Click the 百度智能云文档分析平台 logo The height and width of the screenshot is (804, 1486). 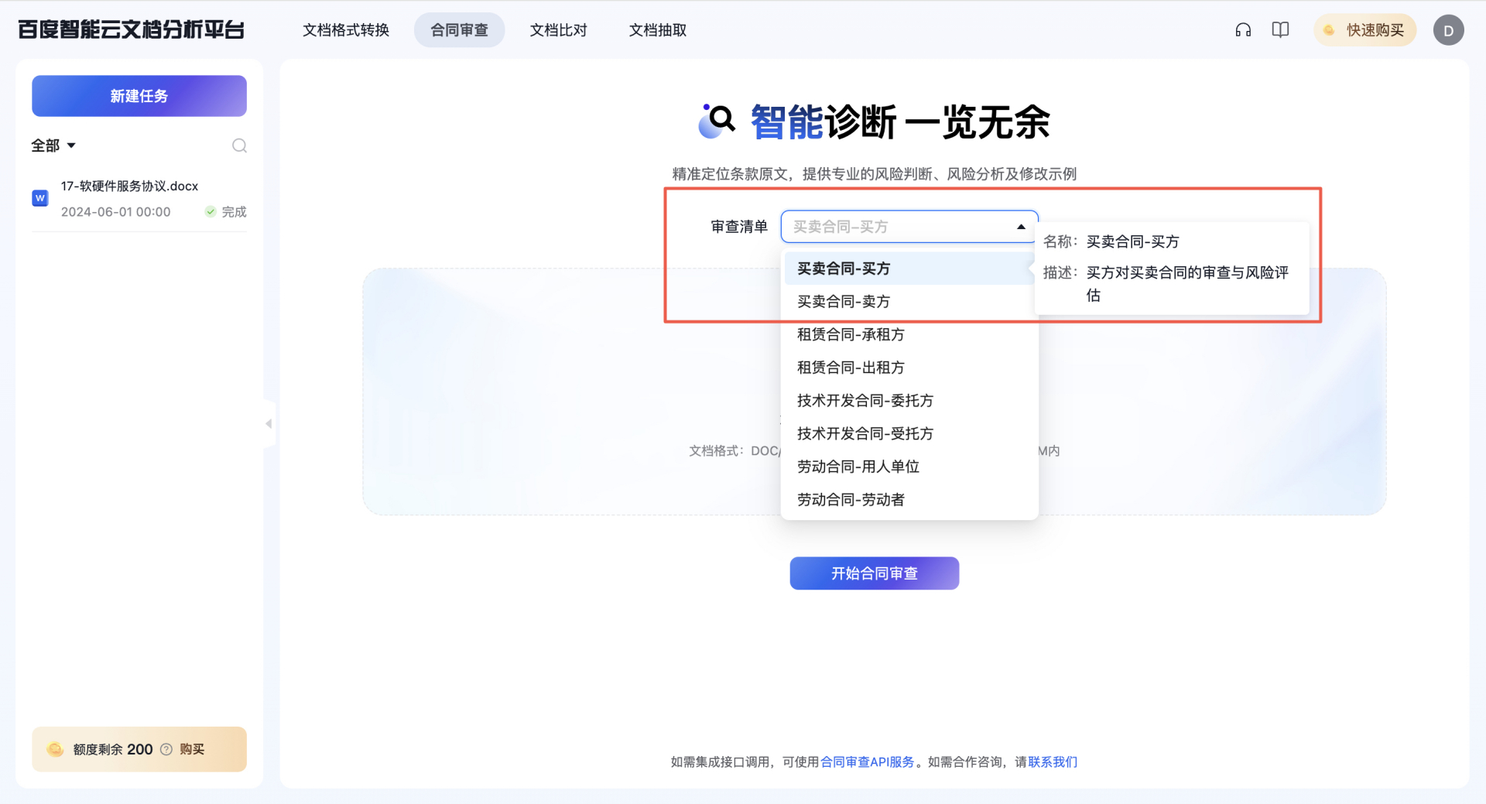point(131,30)
